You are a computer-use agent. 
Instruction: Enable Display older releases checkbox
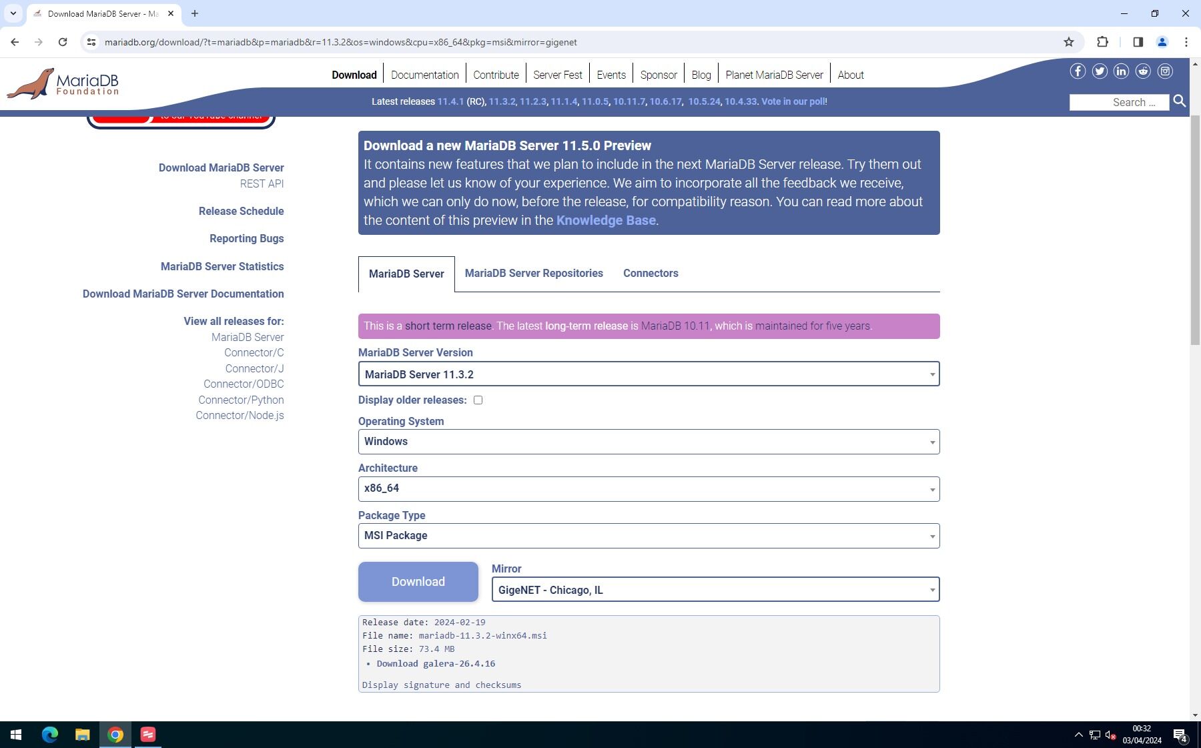[x=478, y=400]
